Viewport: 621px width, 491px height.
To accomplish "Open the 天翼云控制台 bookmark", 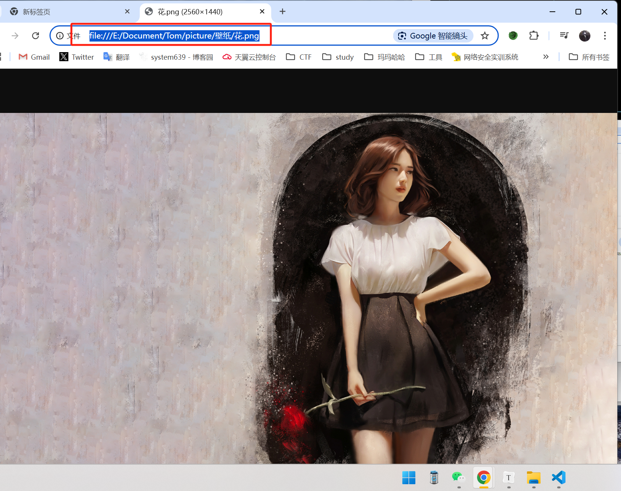I will [x=249, y=57].
